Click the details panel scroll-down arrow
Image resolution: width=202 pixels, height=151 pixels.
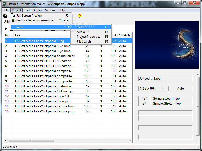[198, 142]
